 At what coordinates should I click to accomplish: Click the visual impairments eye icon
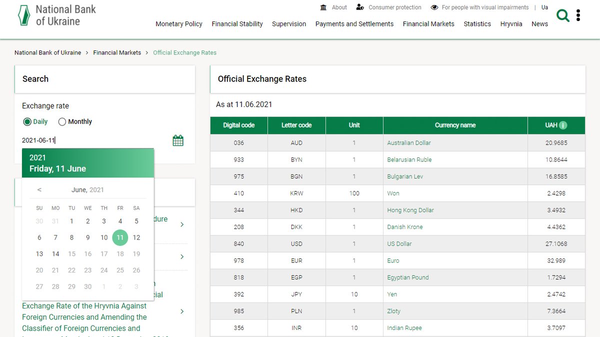click(434, 7)
